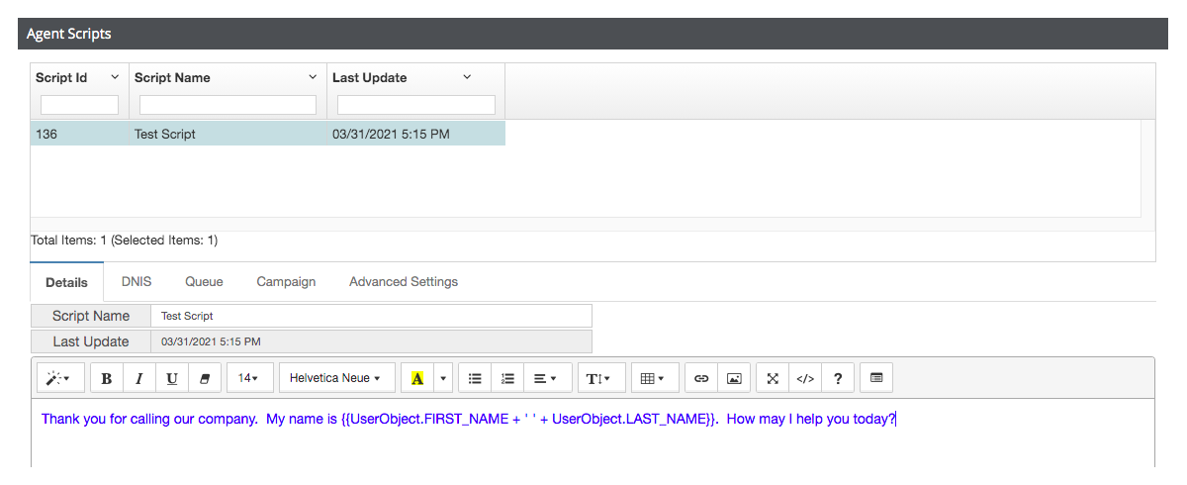The height and width of the screenshot is (485, 1187).
Task: Click the eraser remove-format icon
Action: (x=205, y=378)
